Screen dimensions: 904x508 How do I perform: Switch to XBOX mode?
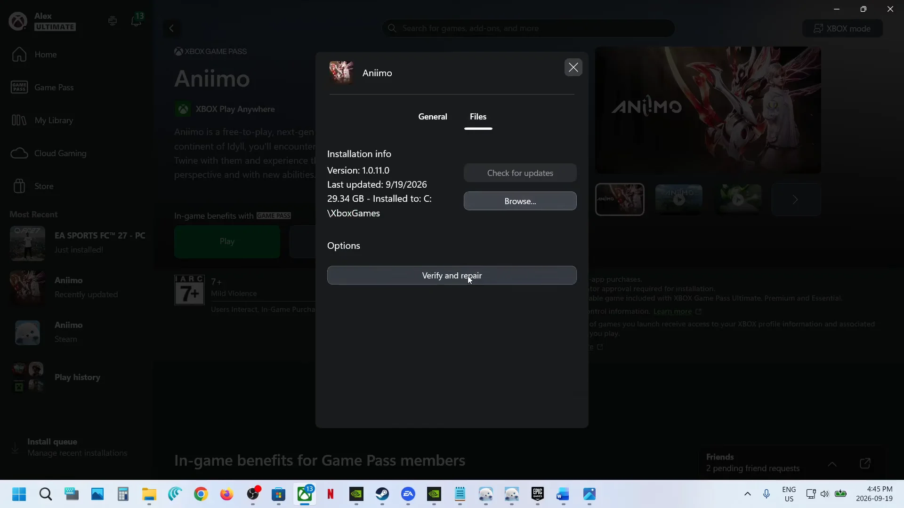click(x=842, y=28)
